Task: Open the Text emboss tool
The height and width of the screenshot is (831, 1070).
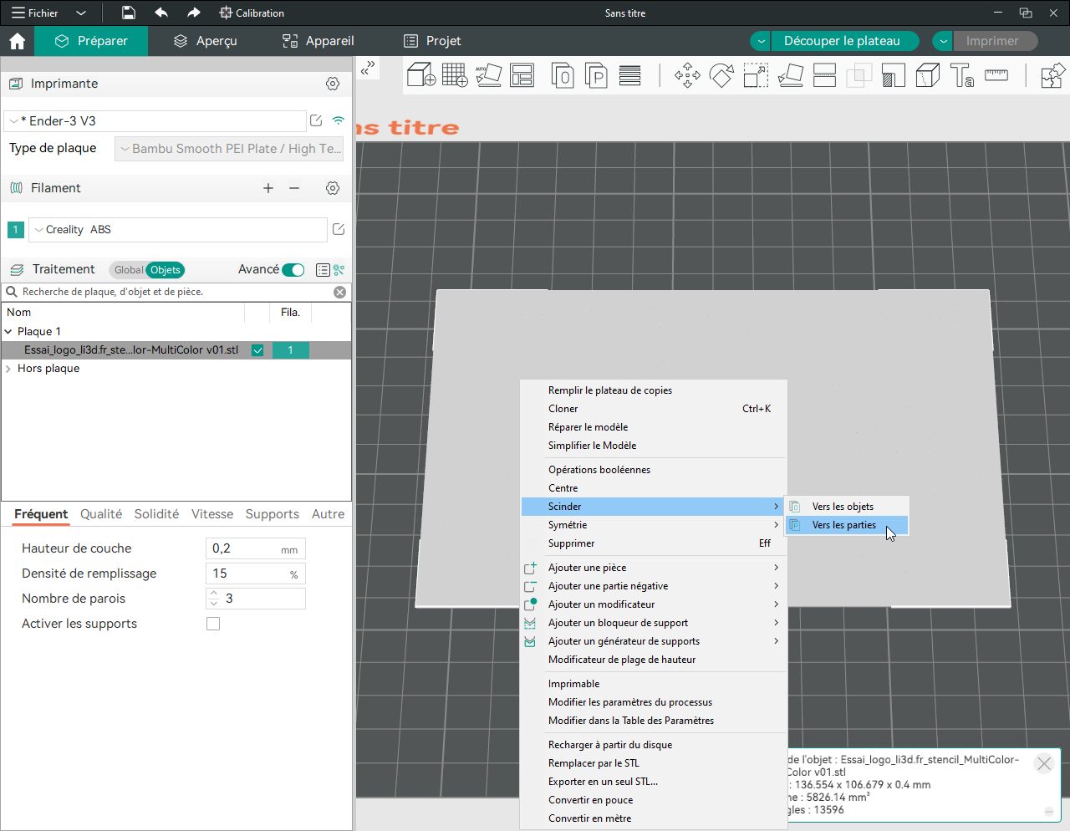Action: 961,75
